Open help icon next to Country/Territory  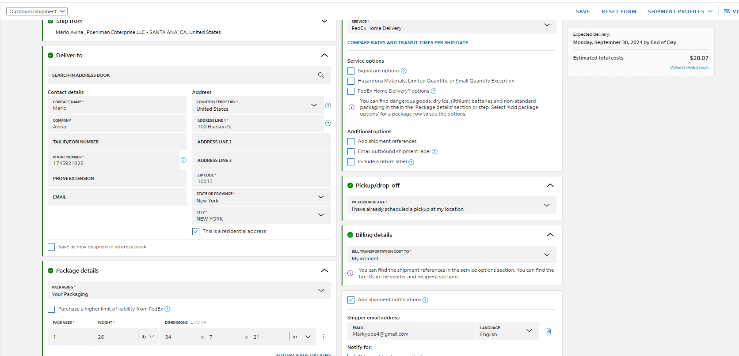tap(328, 105)
